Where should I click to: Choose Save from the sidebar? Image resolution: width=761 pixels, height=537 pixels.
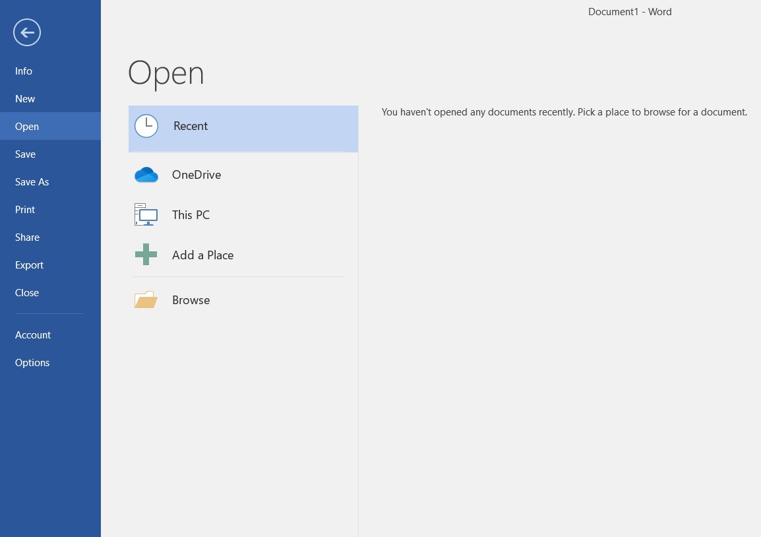(25, 154)
